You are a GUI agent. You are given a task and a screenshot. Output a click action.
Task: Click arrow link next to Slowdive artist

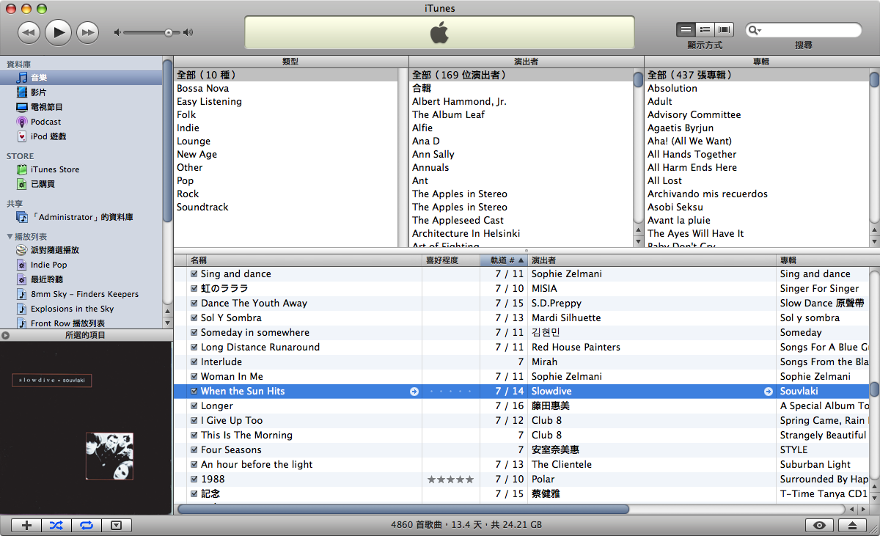point(768,392)
